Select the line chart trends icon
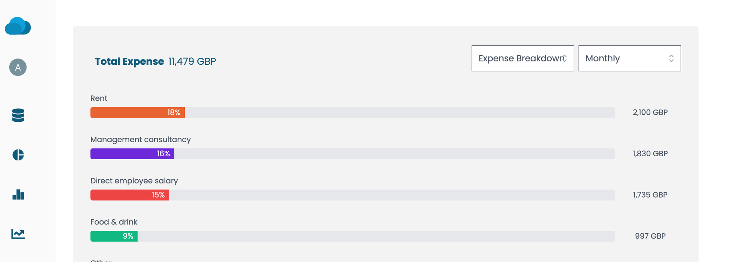Viewport: 745px width, 262px height. pyautogui.click(x=18, y=234)
